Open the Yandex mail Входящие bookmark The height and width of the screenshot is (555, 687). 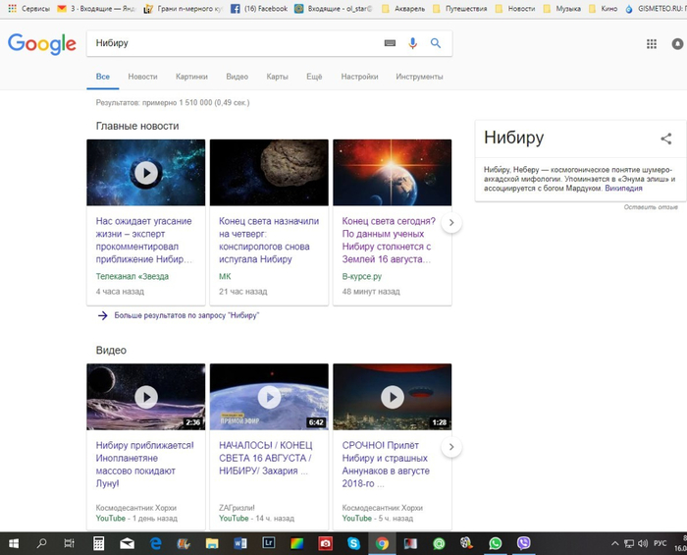tap(96, 8)
